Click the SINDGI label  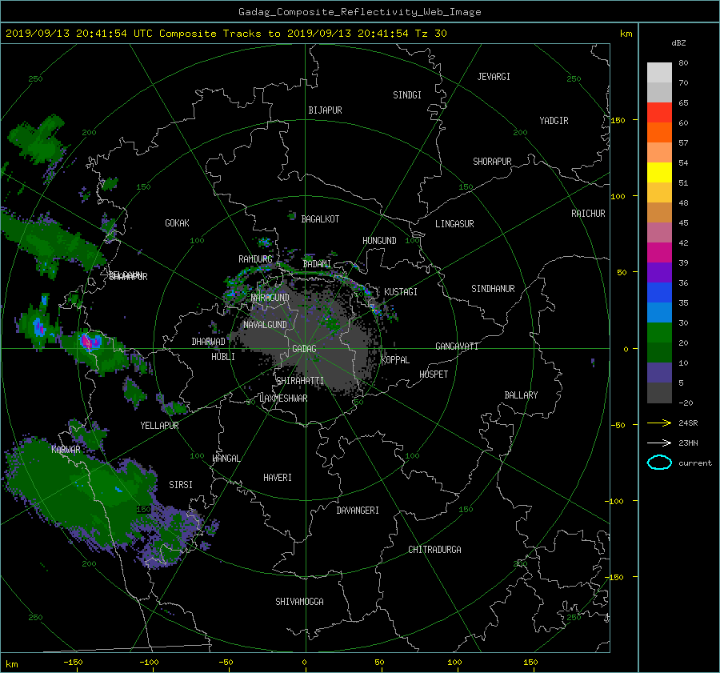pyautogui.click(x=407, y=95)
